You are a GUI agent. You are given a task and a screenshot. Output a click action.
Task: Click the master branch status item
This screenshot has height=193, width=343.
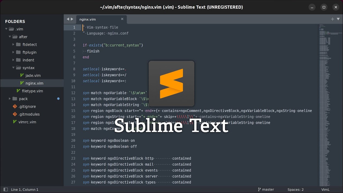point(266,190)
